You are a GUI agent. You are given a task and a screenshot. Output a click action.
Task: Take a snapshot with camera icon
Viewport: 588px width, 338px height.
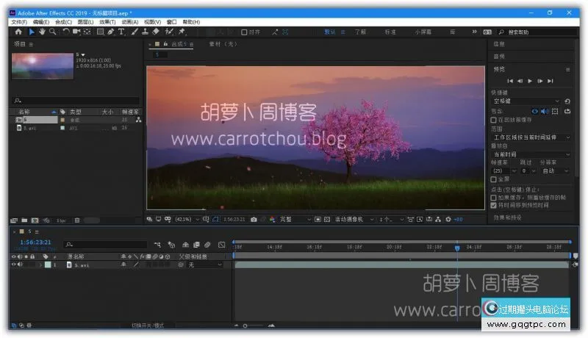pyautogui.click(x=254, y=220)
